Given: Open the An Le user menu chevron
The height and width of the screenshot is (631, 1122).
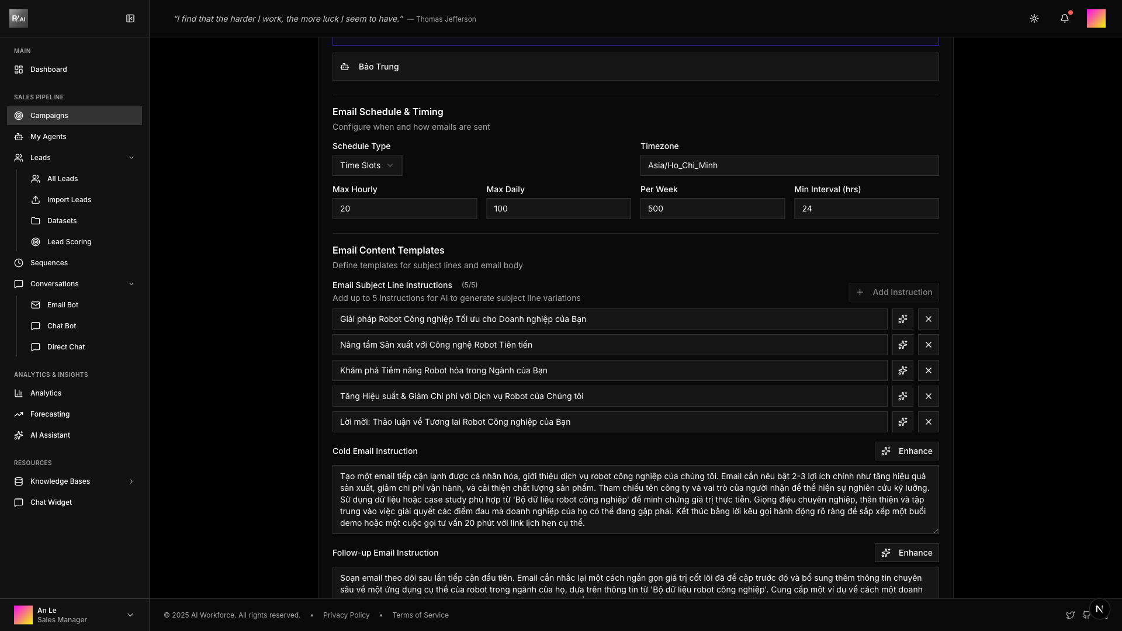Looking at the screenshot, I should [x=130, y=615].
